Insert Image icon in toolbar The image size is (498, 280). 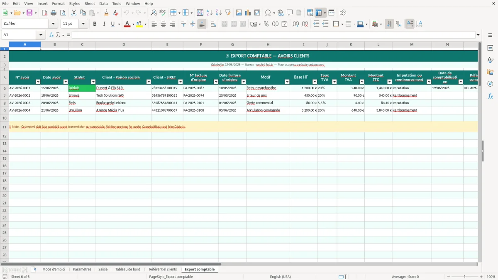[x=239, y=13]
